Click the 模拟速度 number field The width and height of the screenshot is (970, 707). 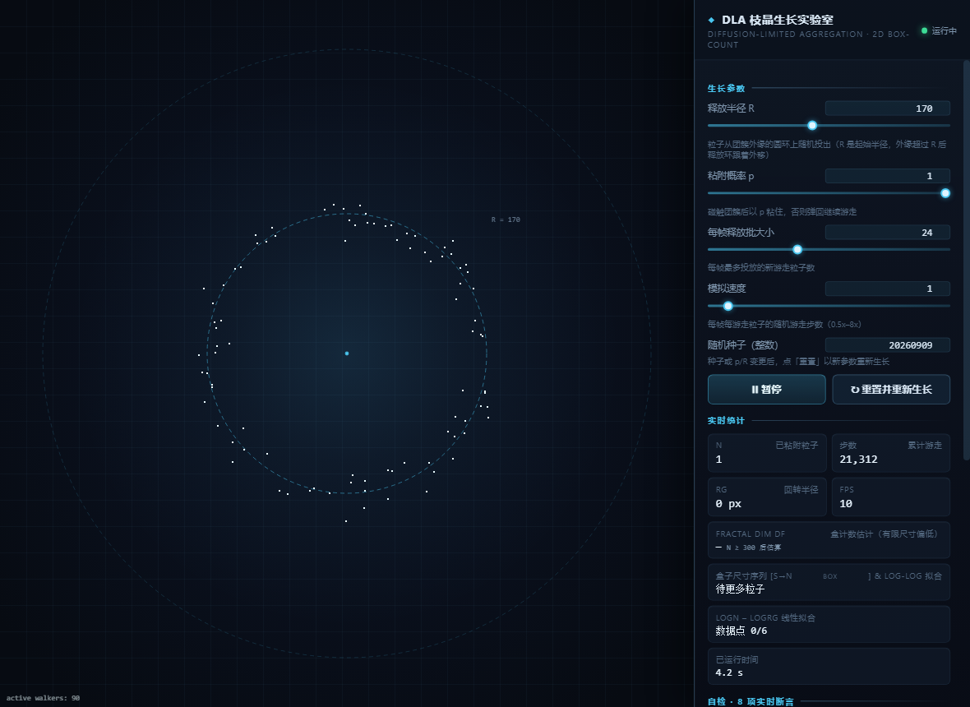coord(887,289)
